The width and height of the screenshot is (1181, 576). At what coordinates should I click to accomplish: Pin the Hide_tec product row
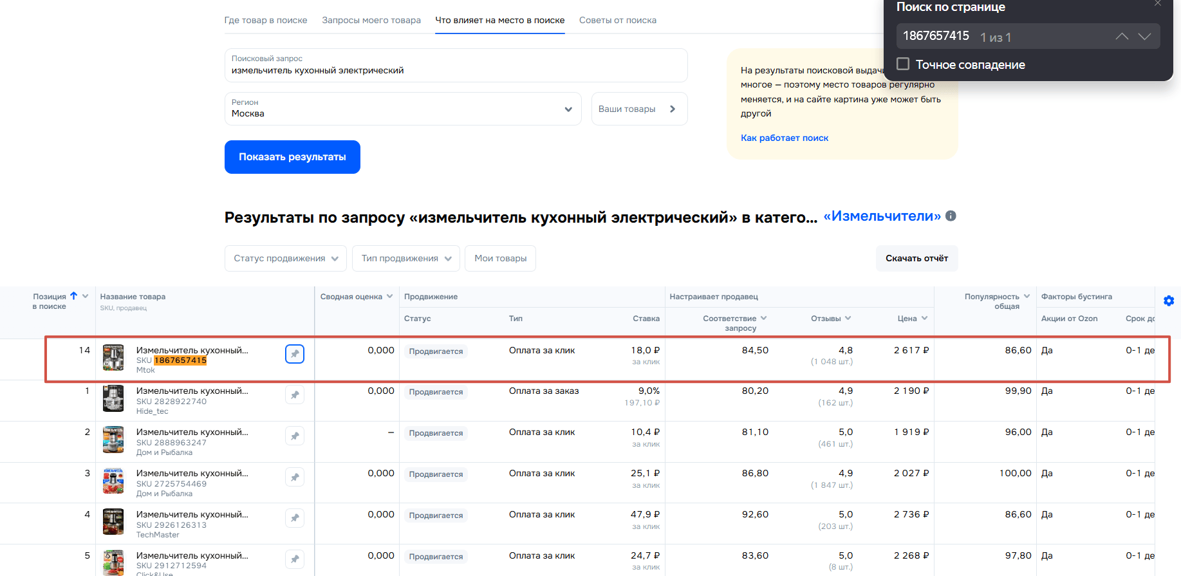pyautogui.click(x=295, y=395)
